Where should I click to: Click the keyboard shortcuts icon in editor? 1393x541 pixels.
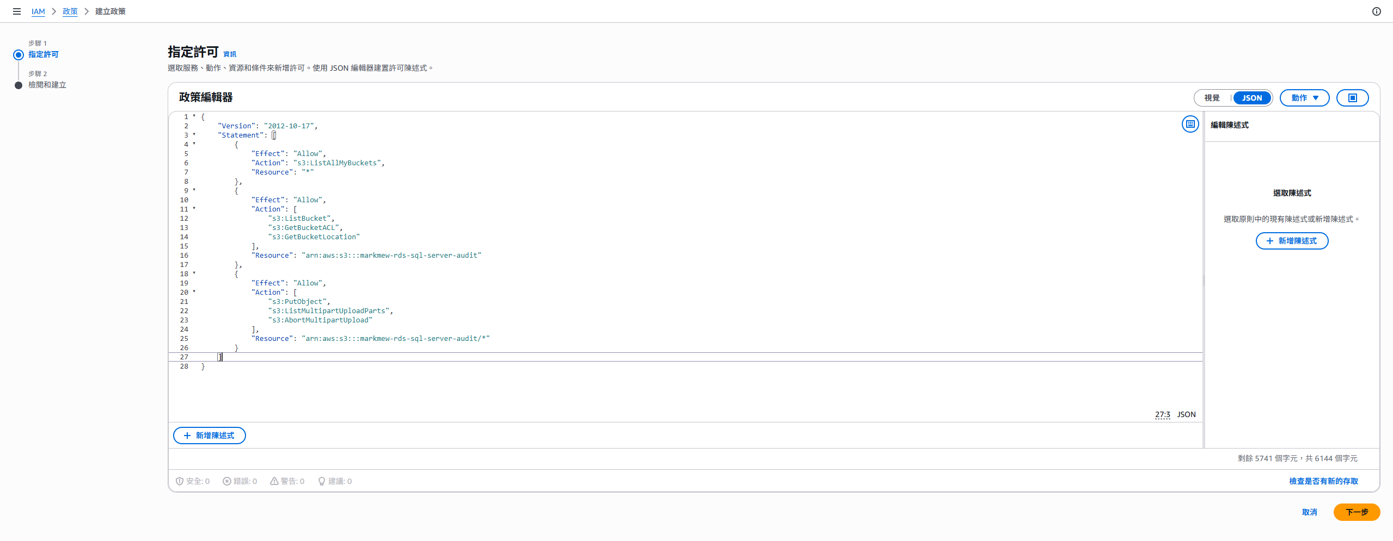point(1190,124)
